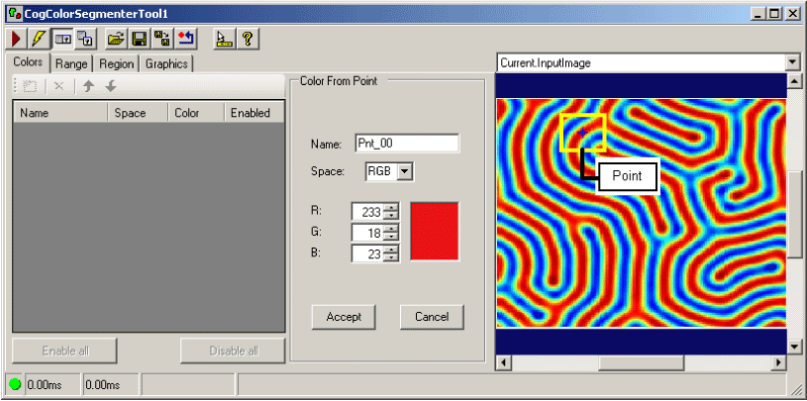Click the Name field containing Pnt_00
The width and height of the screenshot is (807, 401).
[x=407, y=144]
